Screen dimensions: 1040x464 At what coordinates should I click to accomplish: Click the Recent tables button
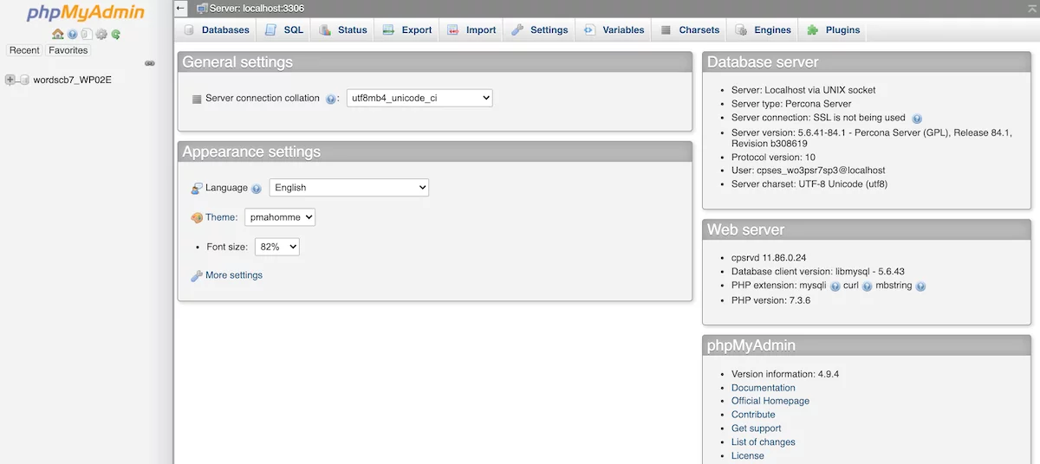click(24, 50)
